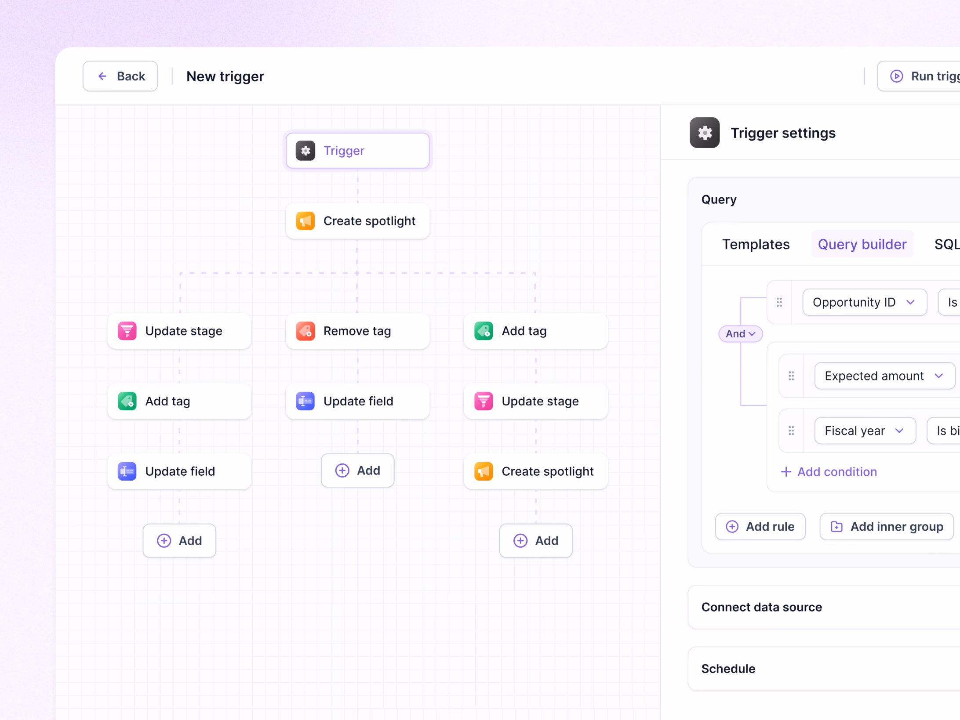Select the top Create spotlight node label
This screenshot has width=960, height=720.
pos(369,221)
